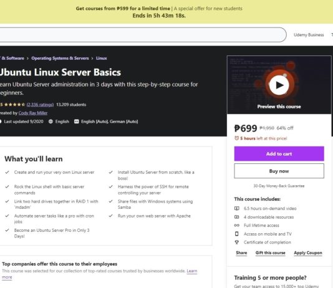This screenshot has width=333, height=288.
Task: Click the downloadable resources icon
Action: tap(237, 217)
